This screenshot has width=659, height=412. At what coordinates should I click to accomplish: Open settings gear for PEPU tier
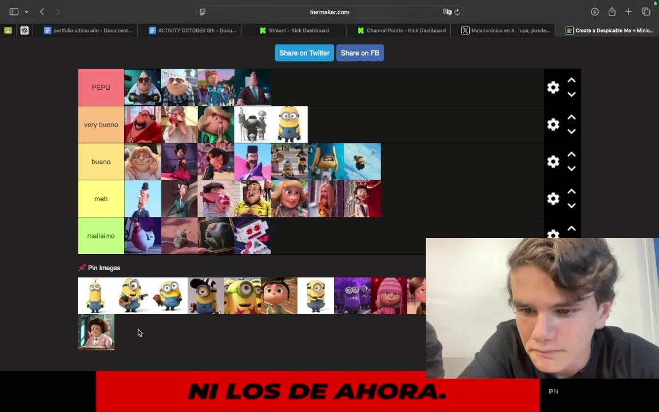(553, 88)
